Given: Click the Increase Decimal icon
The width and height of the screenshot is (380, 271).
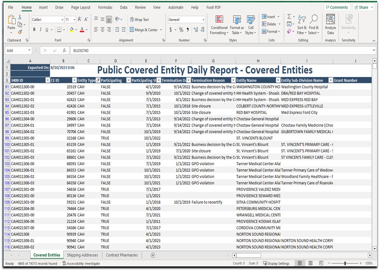Looking at the screenshot, I should (196, 29).
